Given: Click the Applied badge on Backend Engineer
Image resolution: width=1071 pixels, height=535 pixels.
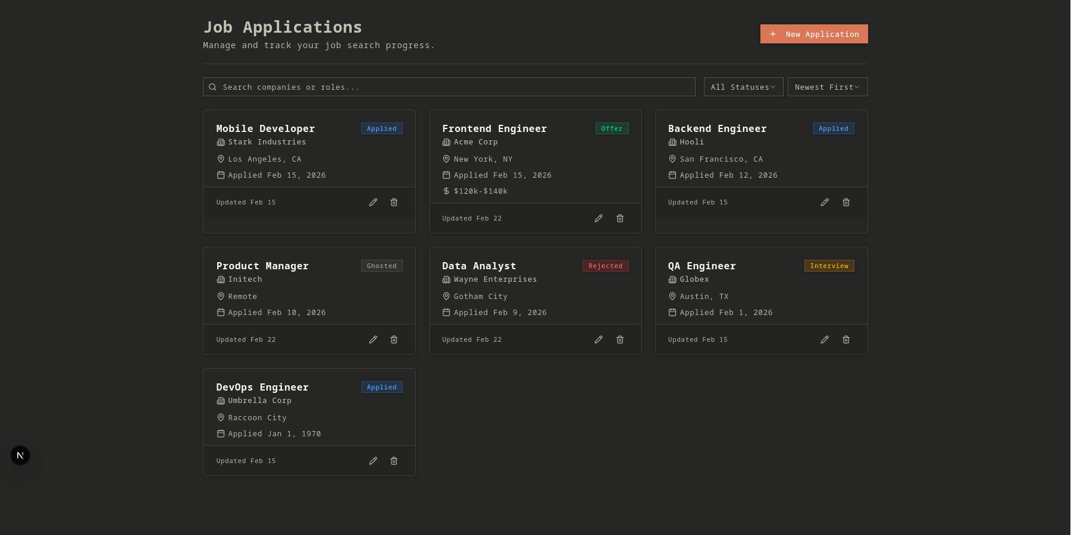Looking at the screenshot, I should [x=833, y=128].
